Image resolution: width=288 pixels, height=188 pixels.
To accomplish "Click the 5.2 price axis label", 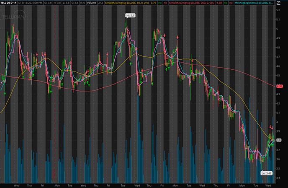I will (x=278, y=10).
